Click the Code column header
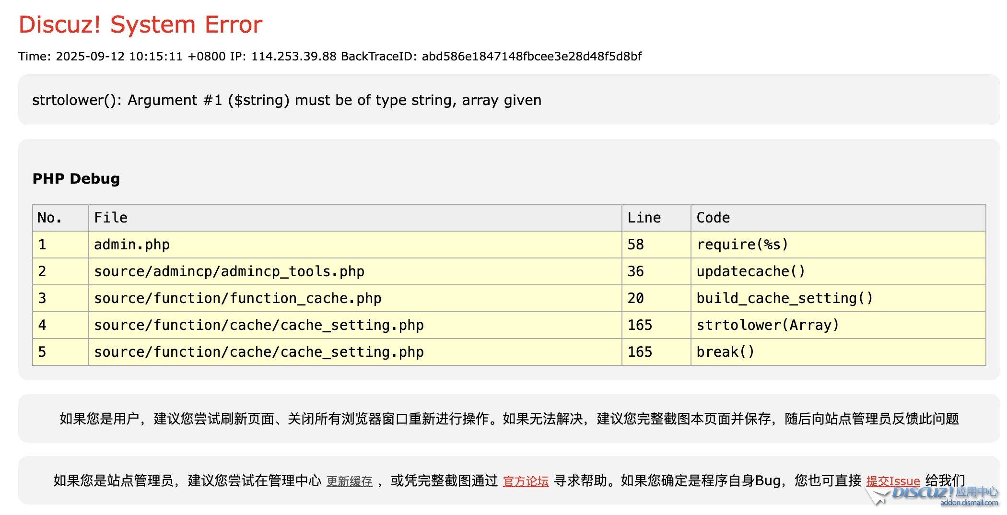Screen dimensions: 1007x515 (838, 218)
